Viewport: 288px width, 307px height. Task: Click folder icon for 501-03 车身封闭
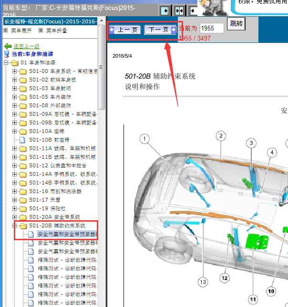23,89
